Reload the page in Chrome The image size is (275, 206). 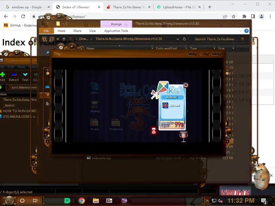point(23,16)
